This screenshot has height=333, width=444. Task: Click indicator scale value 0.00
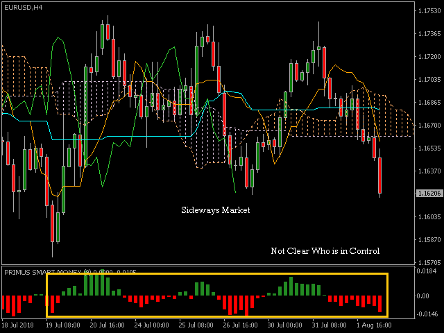click(x=422, y=296)
